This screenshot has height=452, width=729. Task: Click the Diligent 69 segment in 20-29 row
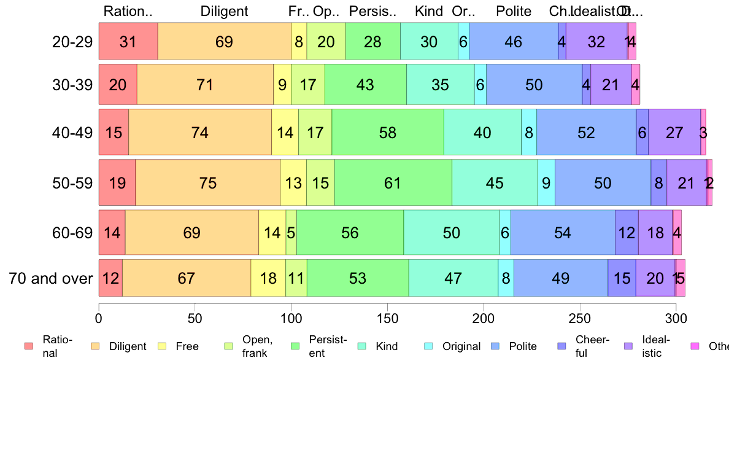click(x=225, y=41)
